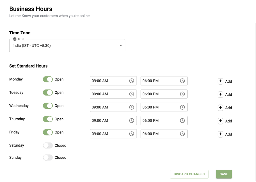
Task: Open clock picker for Monday closing time
Action: (x=182, y=81)
